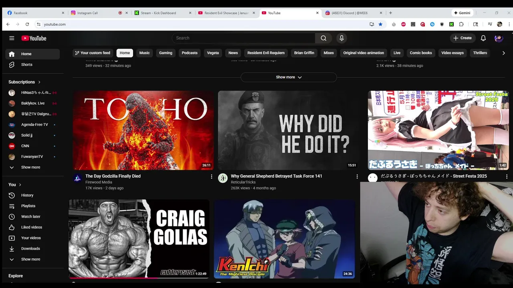The height and width of the screenshot is (288, 513).
Task: Click the Gemini button
Action: coord(462,13)
